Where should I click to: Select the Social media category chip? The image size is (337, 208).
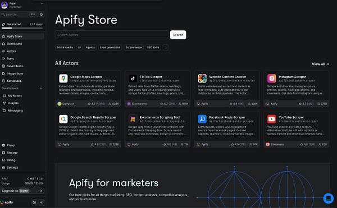[x=65, y=48]
